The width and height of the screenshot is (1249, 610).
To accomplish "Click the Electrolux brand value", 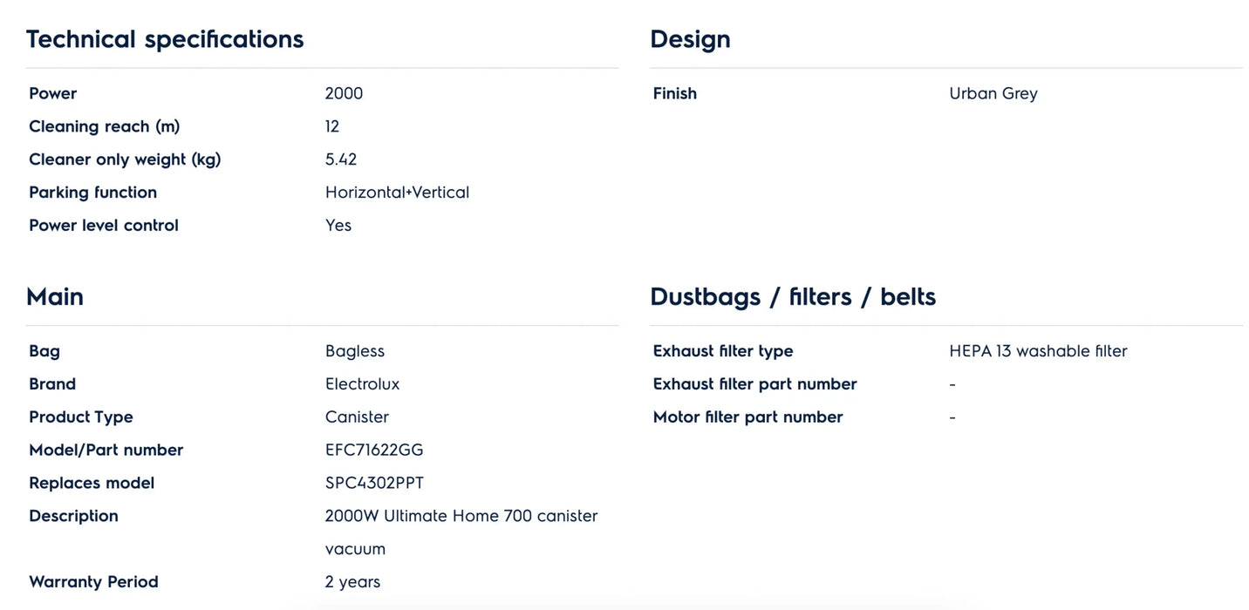I will coord(362,384).
